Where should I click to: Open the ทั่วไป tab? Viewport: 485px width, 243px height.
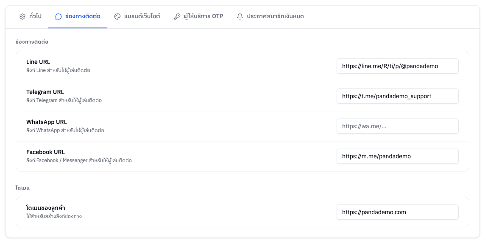tap(31, 17)
